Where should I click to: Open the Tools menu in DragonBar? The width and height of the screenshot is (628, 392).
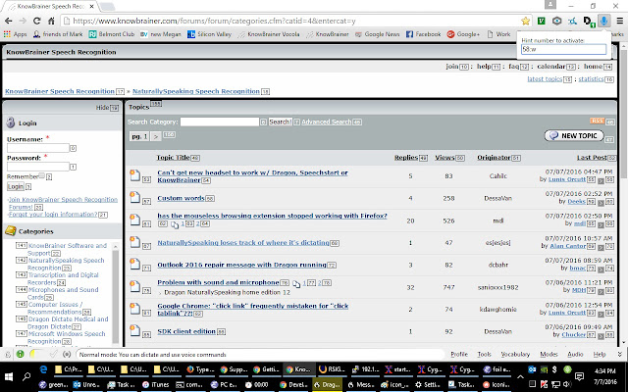click(x=485, y=354)
